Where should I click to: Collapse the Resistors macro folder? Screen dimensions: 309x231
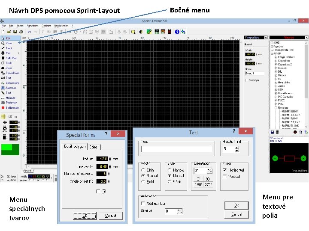click(276, 108)
